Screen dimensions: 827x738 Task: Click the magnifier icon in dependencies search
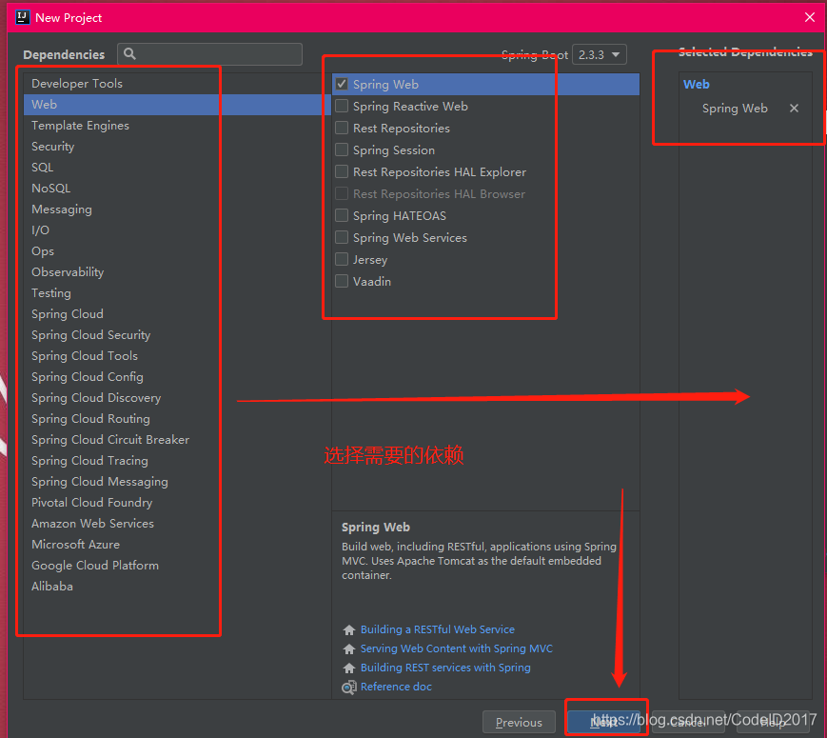(129, 54)
